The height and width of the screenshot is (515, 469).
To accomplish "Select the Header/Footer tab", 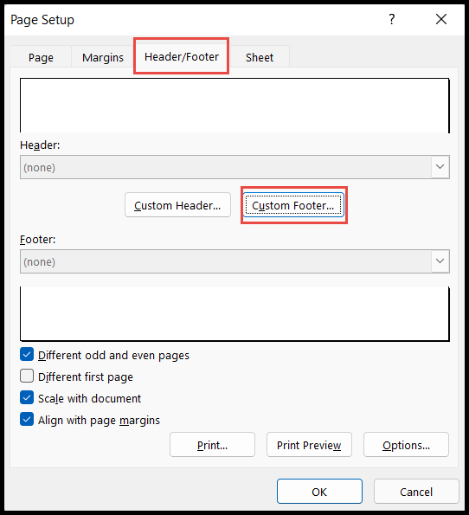I will (182, 56).
